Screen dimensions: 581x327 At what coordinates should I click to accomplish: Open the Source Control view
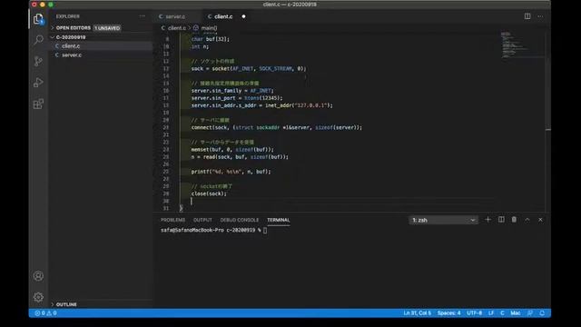[x=38, y=61]
